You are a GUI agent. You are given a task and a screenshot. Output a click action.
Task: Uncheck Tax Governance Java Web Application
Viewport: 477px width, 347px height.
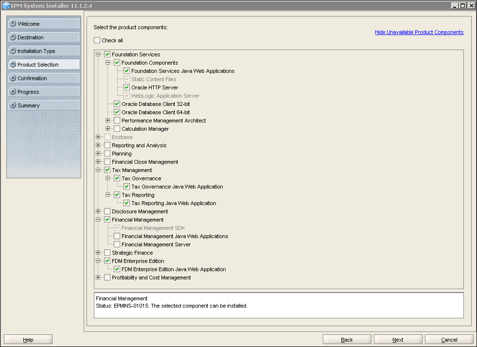pos(126,187)
